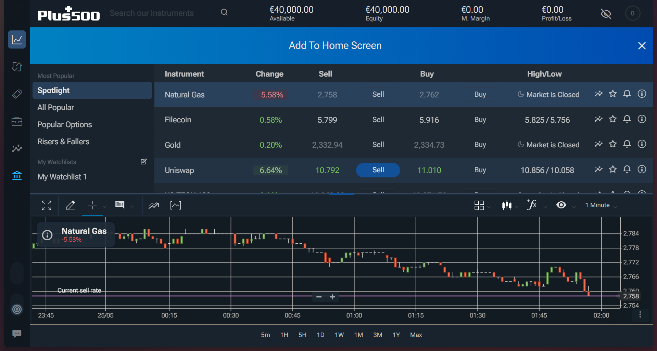This screenshot has height=351, width=657.
Task: Open the chart type candlestick dropdown
Action: pos(509,205)
